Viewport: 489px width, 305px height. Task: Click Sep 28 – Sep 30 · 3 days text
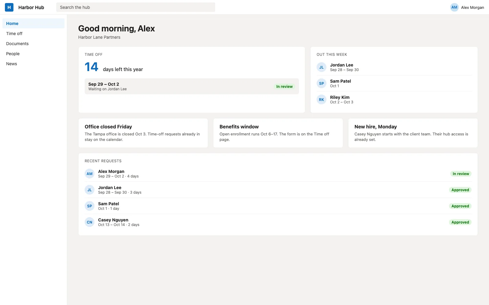click(x=120, y=192)
